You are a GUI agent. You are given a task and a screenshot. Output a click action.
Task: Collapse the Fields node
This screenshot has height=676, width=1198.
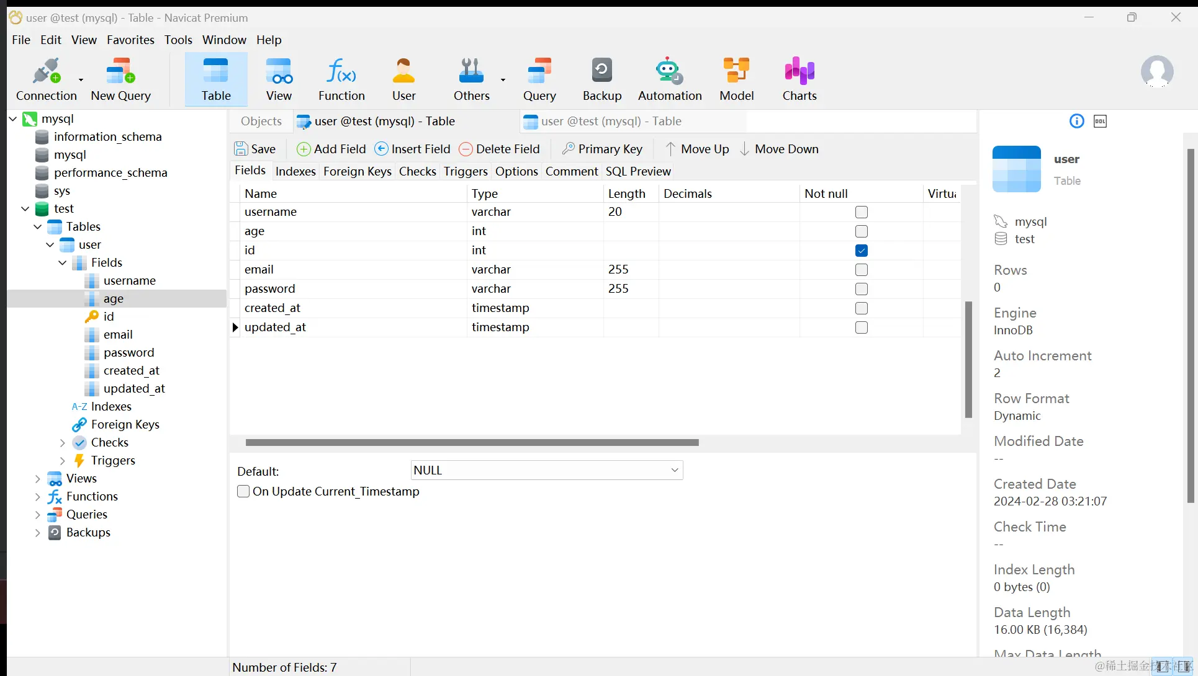tap(63, 262)
